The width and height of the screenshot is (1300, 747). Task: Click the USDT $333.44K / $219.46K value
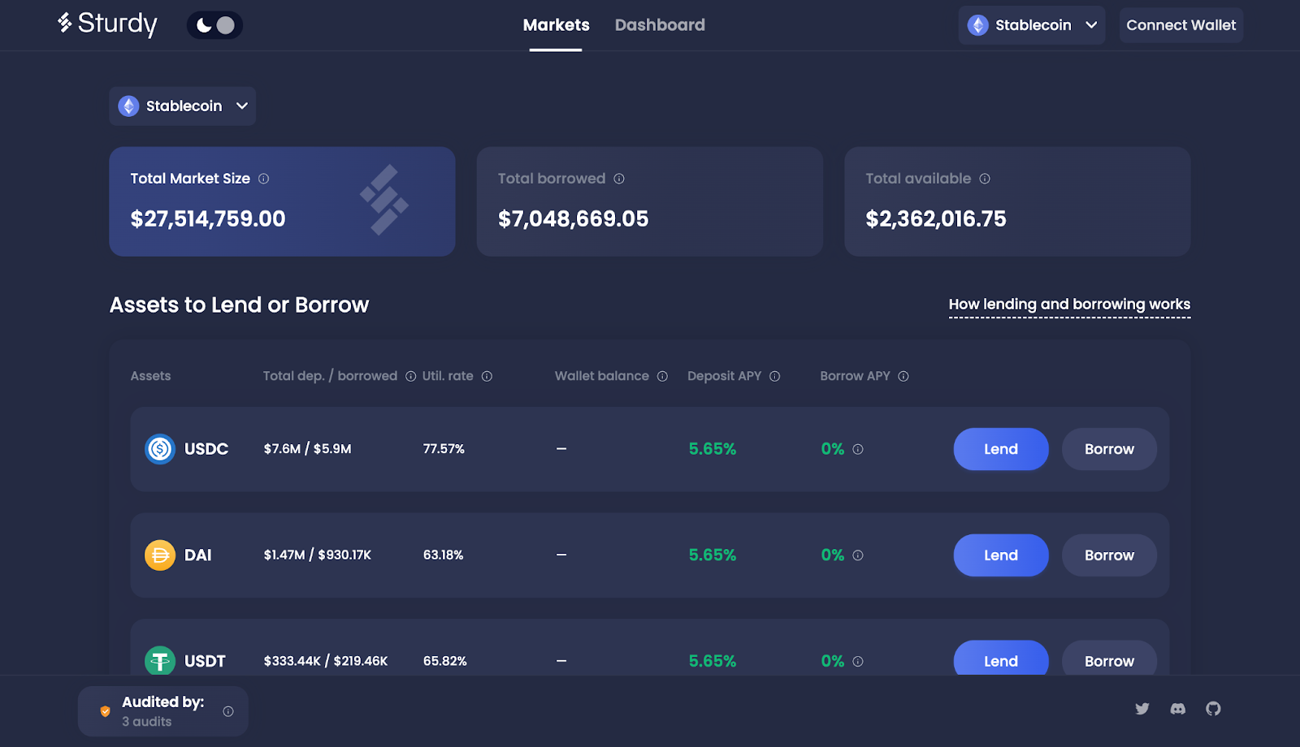click(326, 661)
